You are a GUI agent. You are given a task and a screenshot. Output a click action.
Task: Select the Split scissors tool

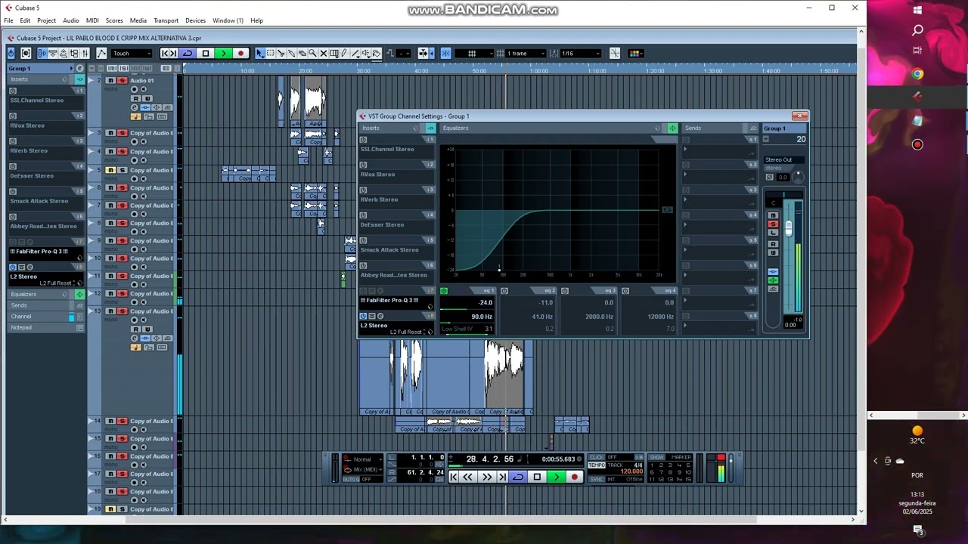point(281,53)
